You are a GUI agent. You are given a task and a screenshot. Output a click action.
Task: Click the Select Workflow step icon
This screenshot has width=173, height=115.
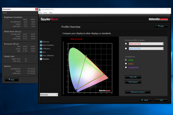pos(41,45)
